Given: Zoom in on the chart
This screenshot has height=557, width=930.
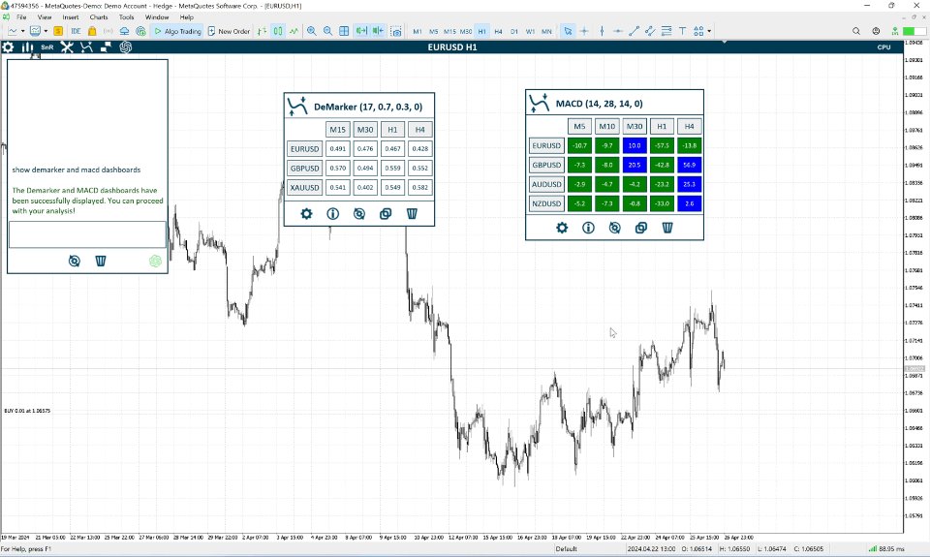Looking at the screenshot, I should coord(311,31).
